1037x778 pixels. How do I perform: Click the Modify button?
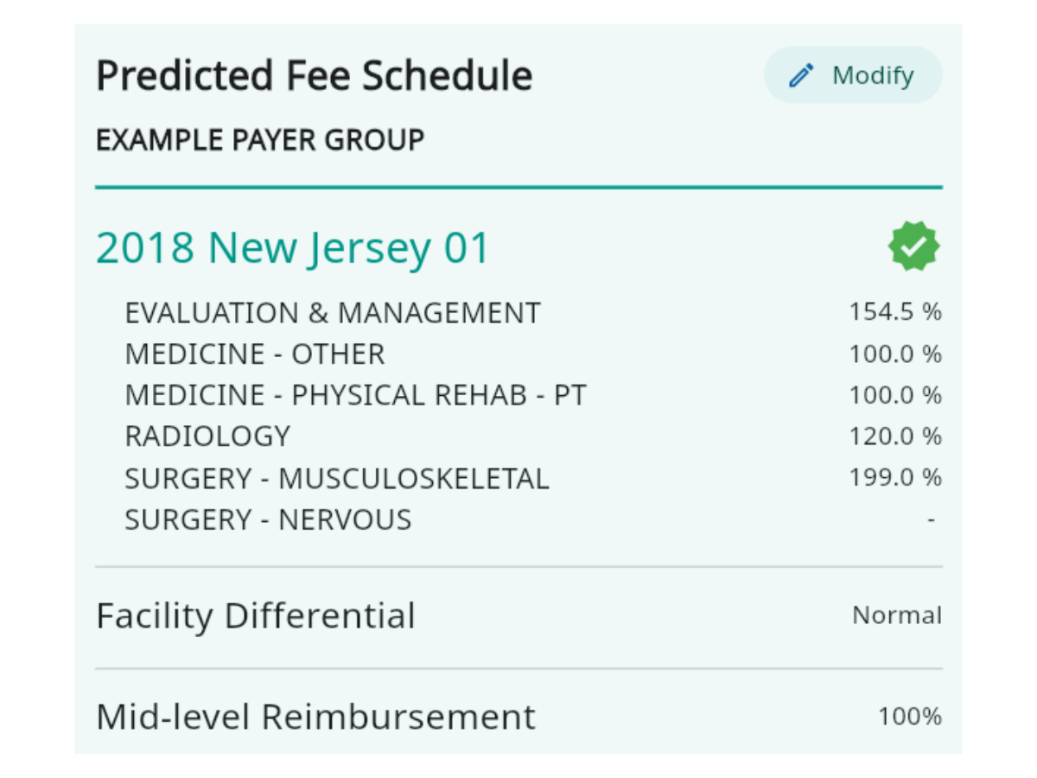[x=853, y=75]
